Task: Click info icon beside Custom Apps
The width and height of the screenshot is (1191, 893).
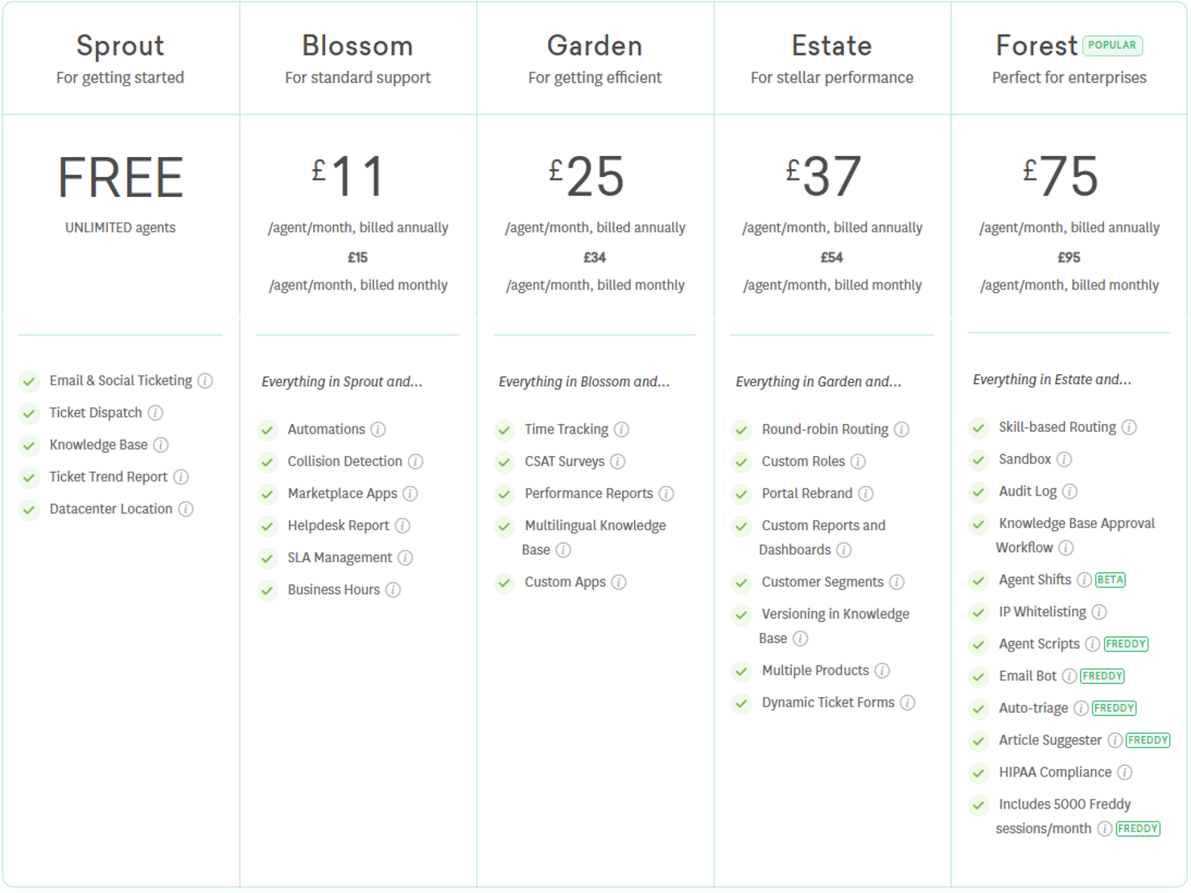Action: tap(618, 582)
